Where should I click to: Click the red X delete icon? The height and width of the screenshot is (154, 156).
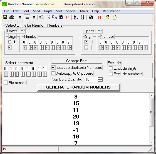[68, 17]
